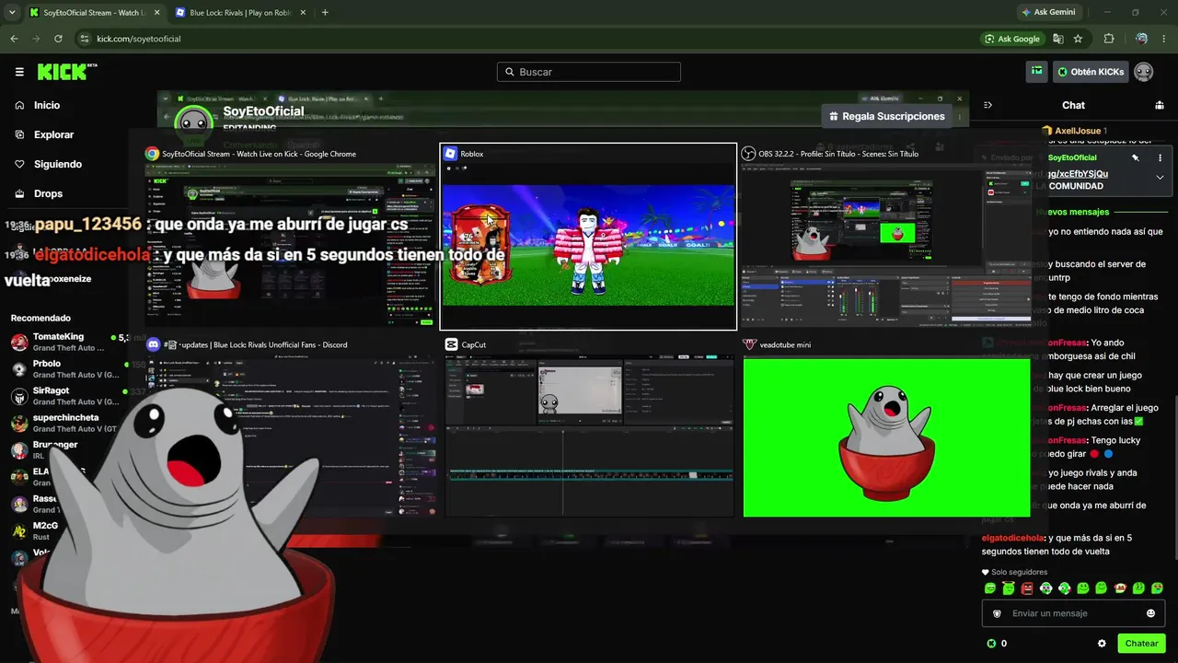Unpin the pinned chat message
Image resolution: width=1178 pixels, height=663 pixels.
point(1136,157)
